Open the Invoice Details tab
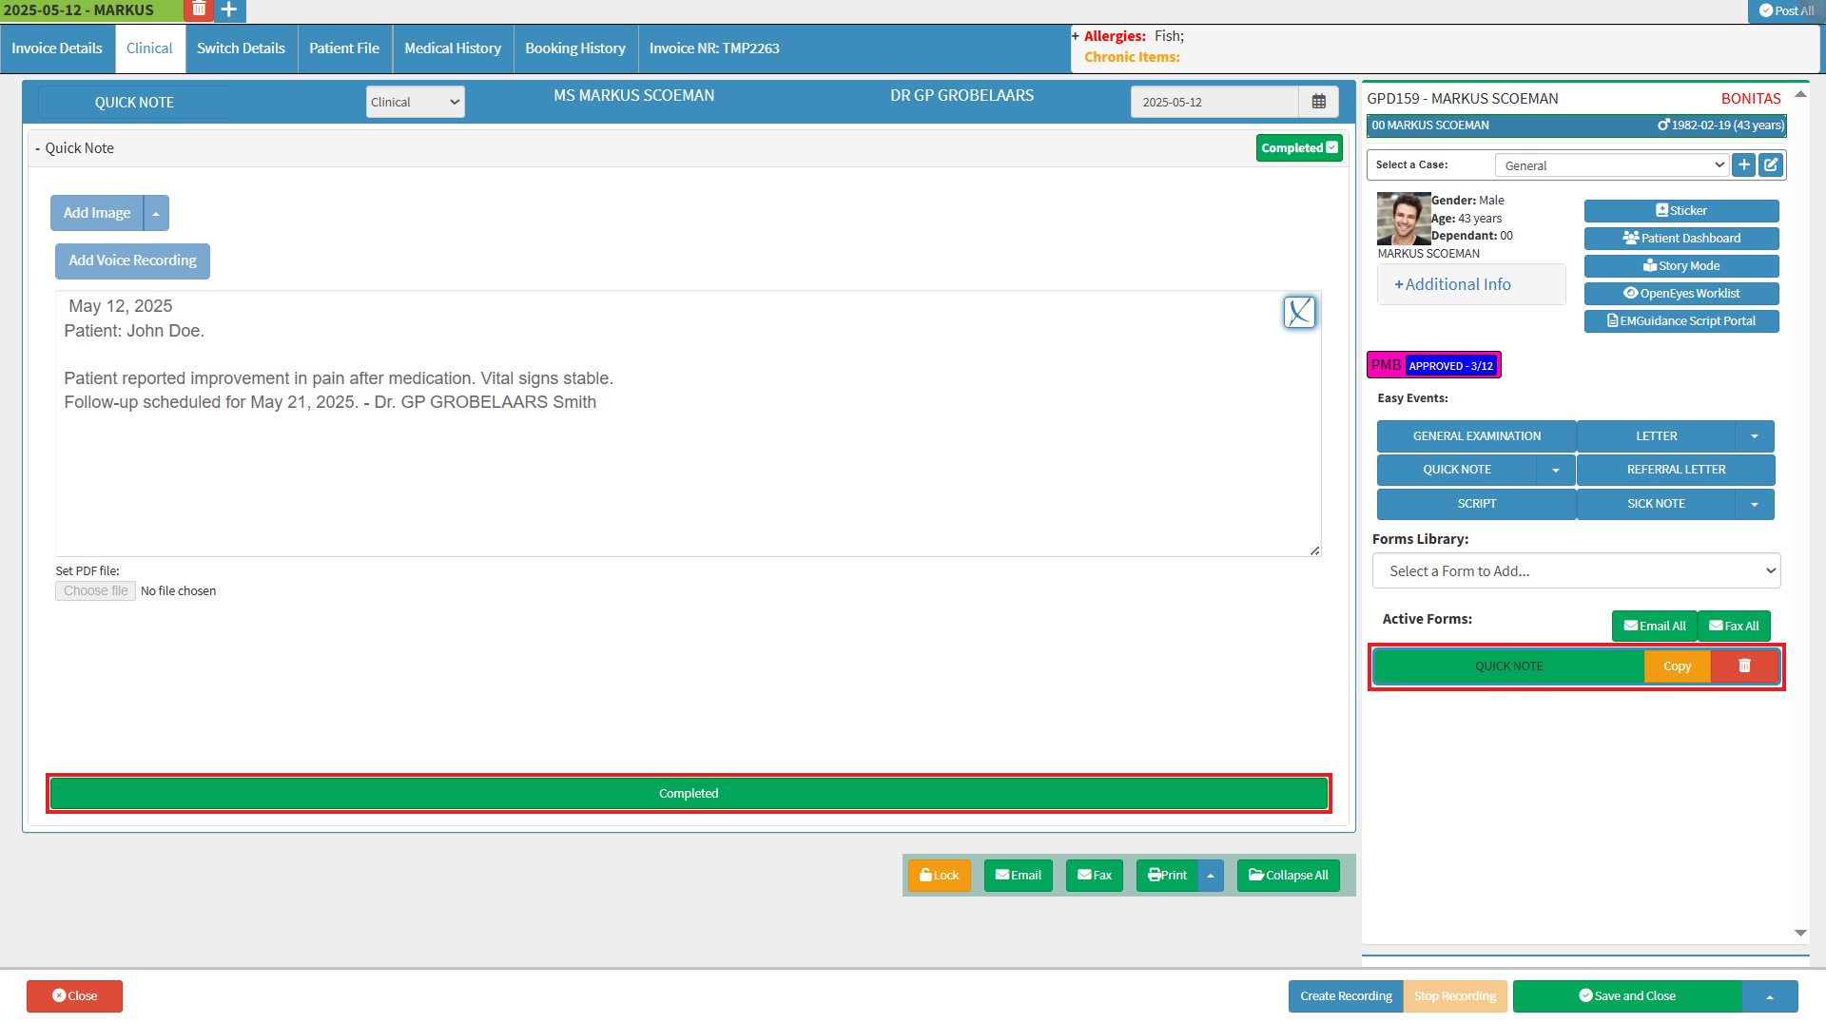 pyautogui.click(x=57, y=48)
